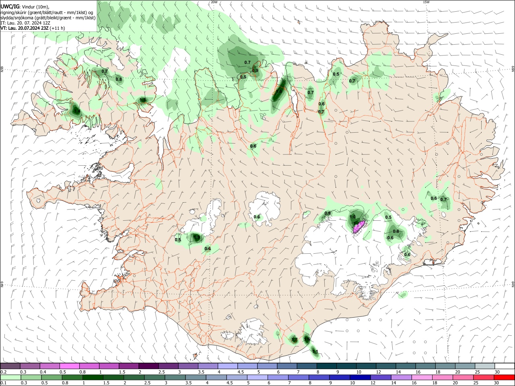Click the pink 16–18 swatch in rain legend
Image resolution: width=515 pixels, height=386 pixels.
(x=422, y=377)
